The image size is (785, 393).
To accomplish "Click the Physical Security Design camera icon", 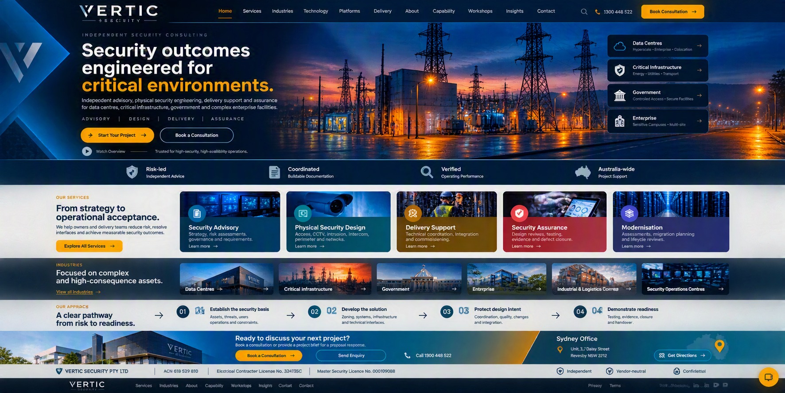I will (303, 214).
